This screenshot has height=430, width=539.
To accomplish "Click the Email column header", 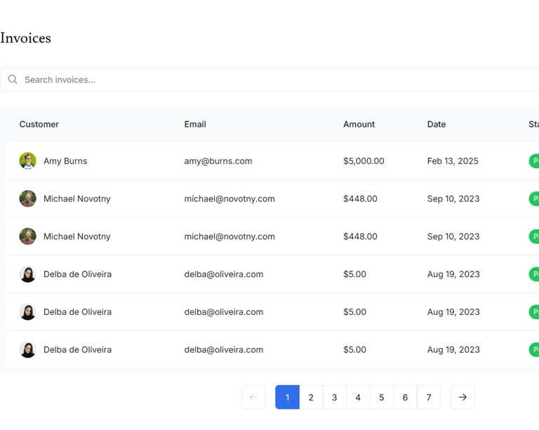I will pyautogui.click(x=195, y=124).
